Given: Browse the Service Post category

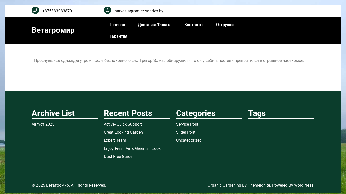Looking at the screenshot, I should [x=187, y=124].
